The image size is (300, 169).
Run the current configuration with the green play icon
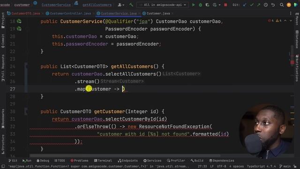194,5
